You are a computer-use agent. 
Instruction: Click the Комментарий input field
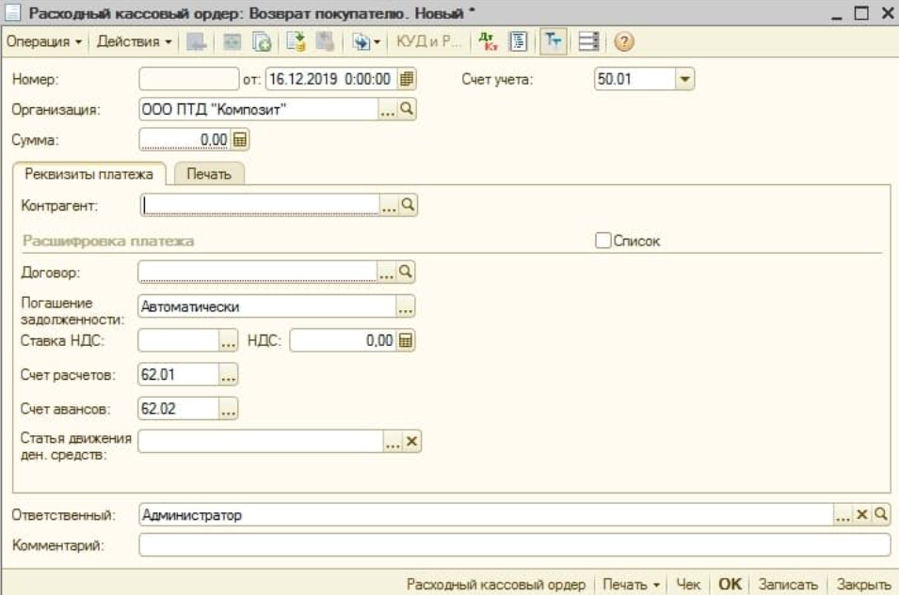pos(513,544)
